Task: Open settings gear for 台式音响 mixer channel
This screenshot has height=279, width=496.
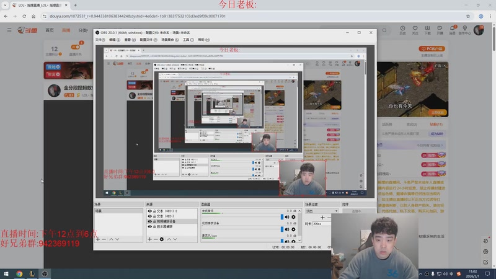Action: click(x=293, y=217)
